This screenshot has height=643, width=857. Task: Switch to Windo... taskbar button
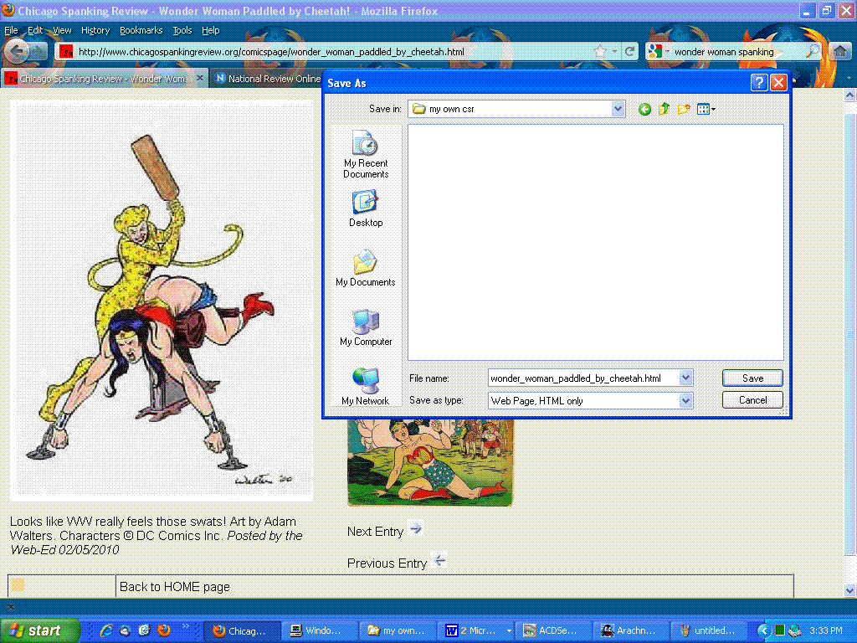320,630
